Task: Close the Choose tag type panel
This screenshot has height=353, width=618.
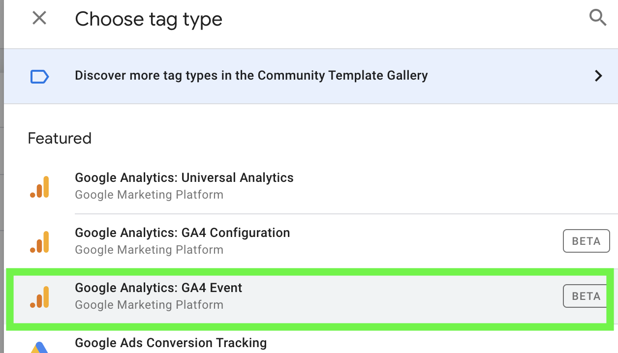Action: tap(39, 19)
